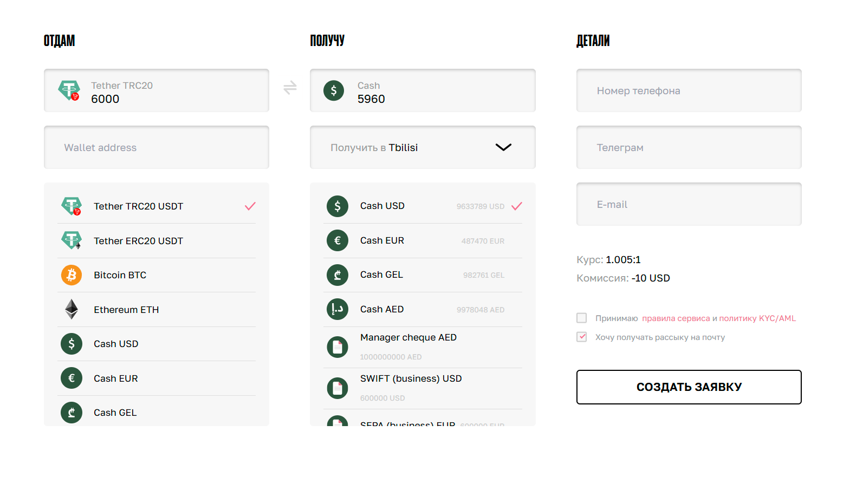This screenshot has width=850, height=477.
Task: Select Cash USD in the give list
Action: tap(116, 344)
